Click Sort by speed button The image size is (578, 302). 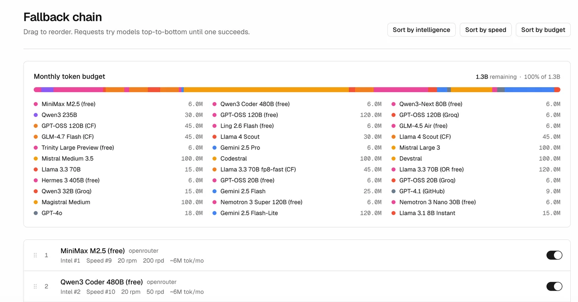485,30
